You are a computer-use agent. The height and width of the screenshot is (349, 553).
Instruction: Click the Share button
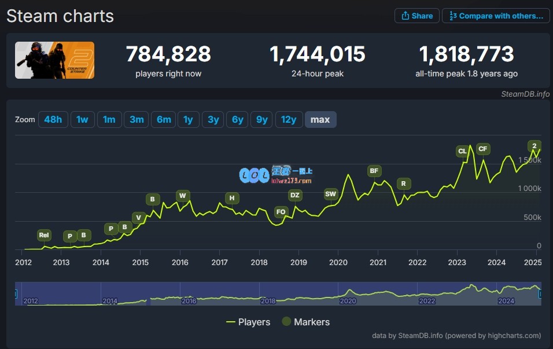coord(416,16)
